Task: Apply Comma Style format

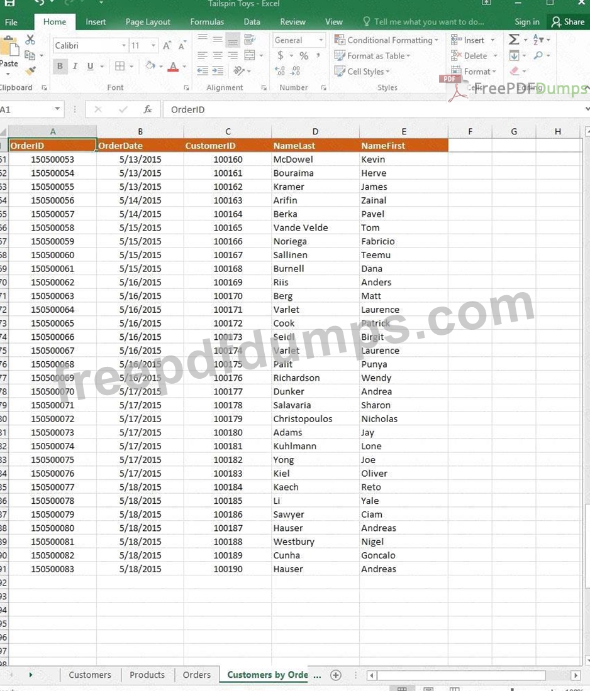Action: pos(319,55)
